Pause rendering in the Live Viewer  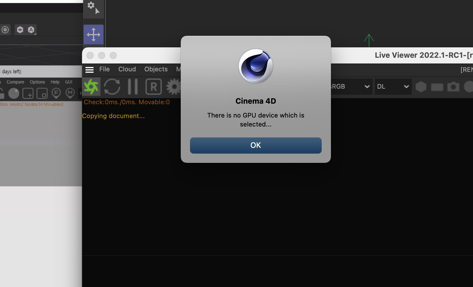[x=133, y=87]
